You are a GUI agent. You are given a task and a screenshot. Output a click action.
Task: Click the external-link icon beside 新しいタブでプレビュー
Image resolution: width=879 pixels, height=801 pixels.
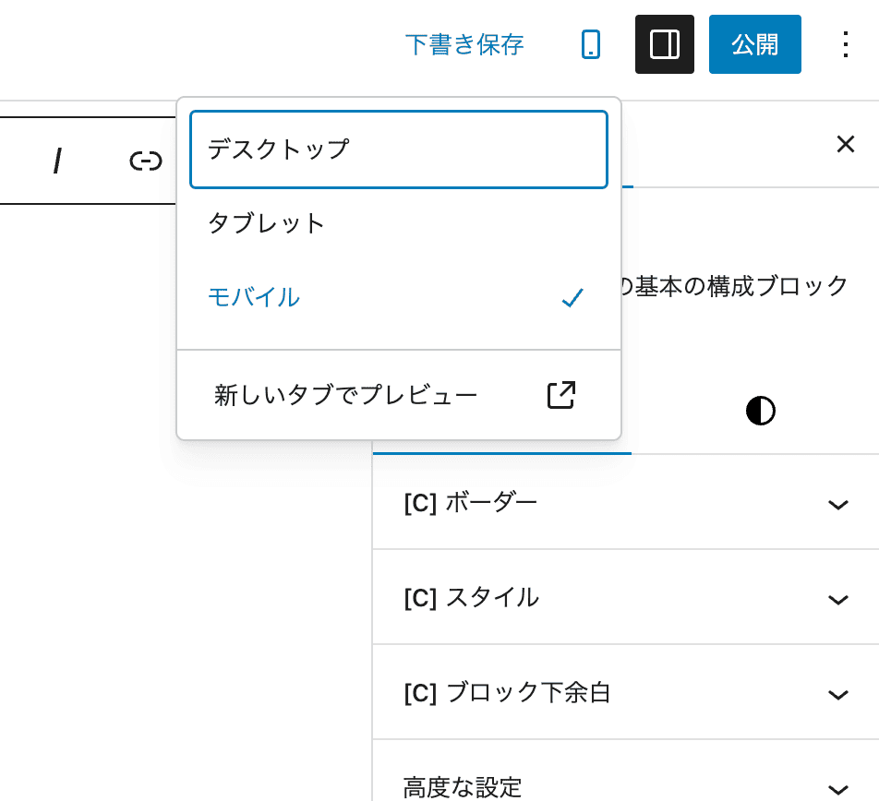click(x=560, y=394)
